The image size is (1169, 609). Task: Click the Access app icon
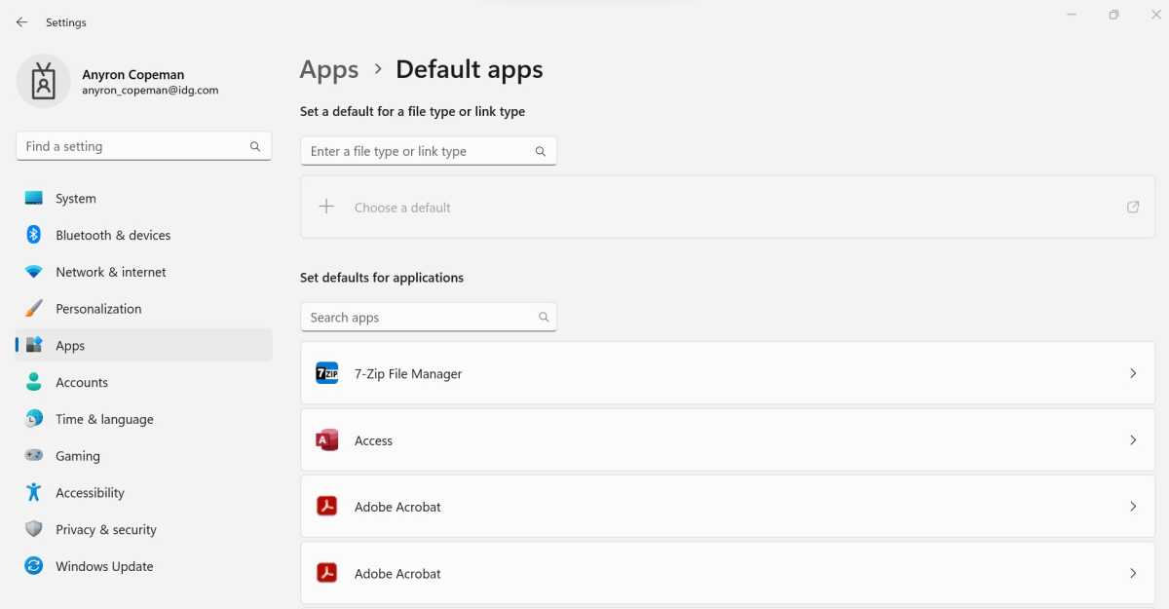click(x=327, y=440)
